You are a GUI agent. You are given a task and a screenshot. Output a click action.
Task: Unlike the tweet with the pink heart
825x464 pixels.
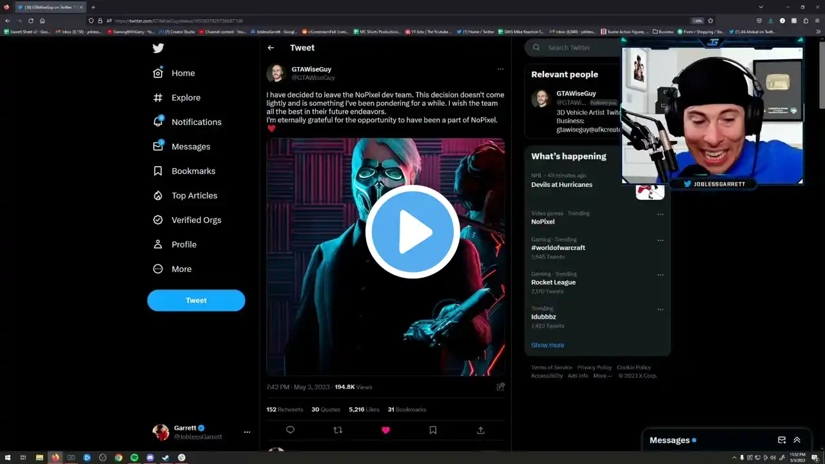(385, 430)
